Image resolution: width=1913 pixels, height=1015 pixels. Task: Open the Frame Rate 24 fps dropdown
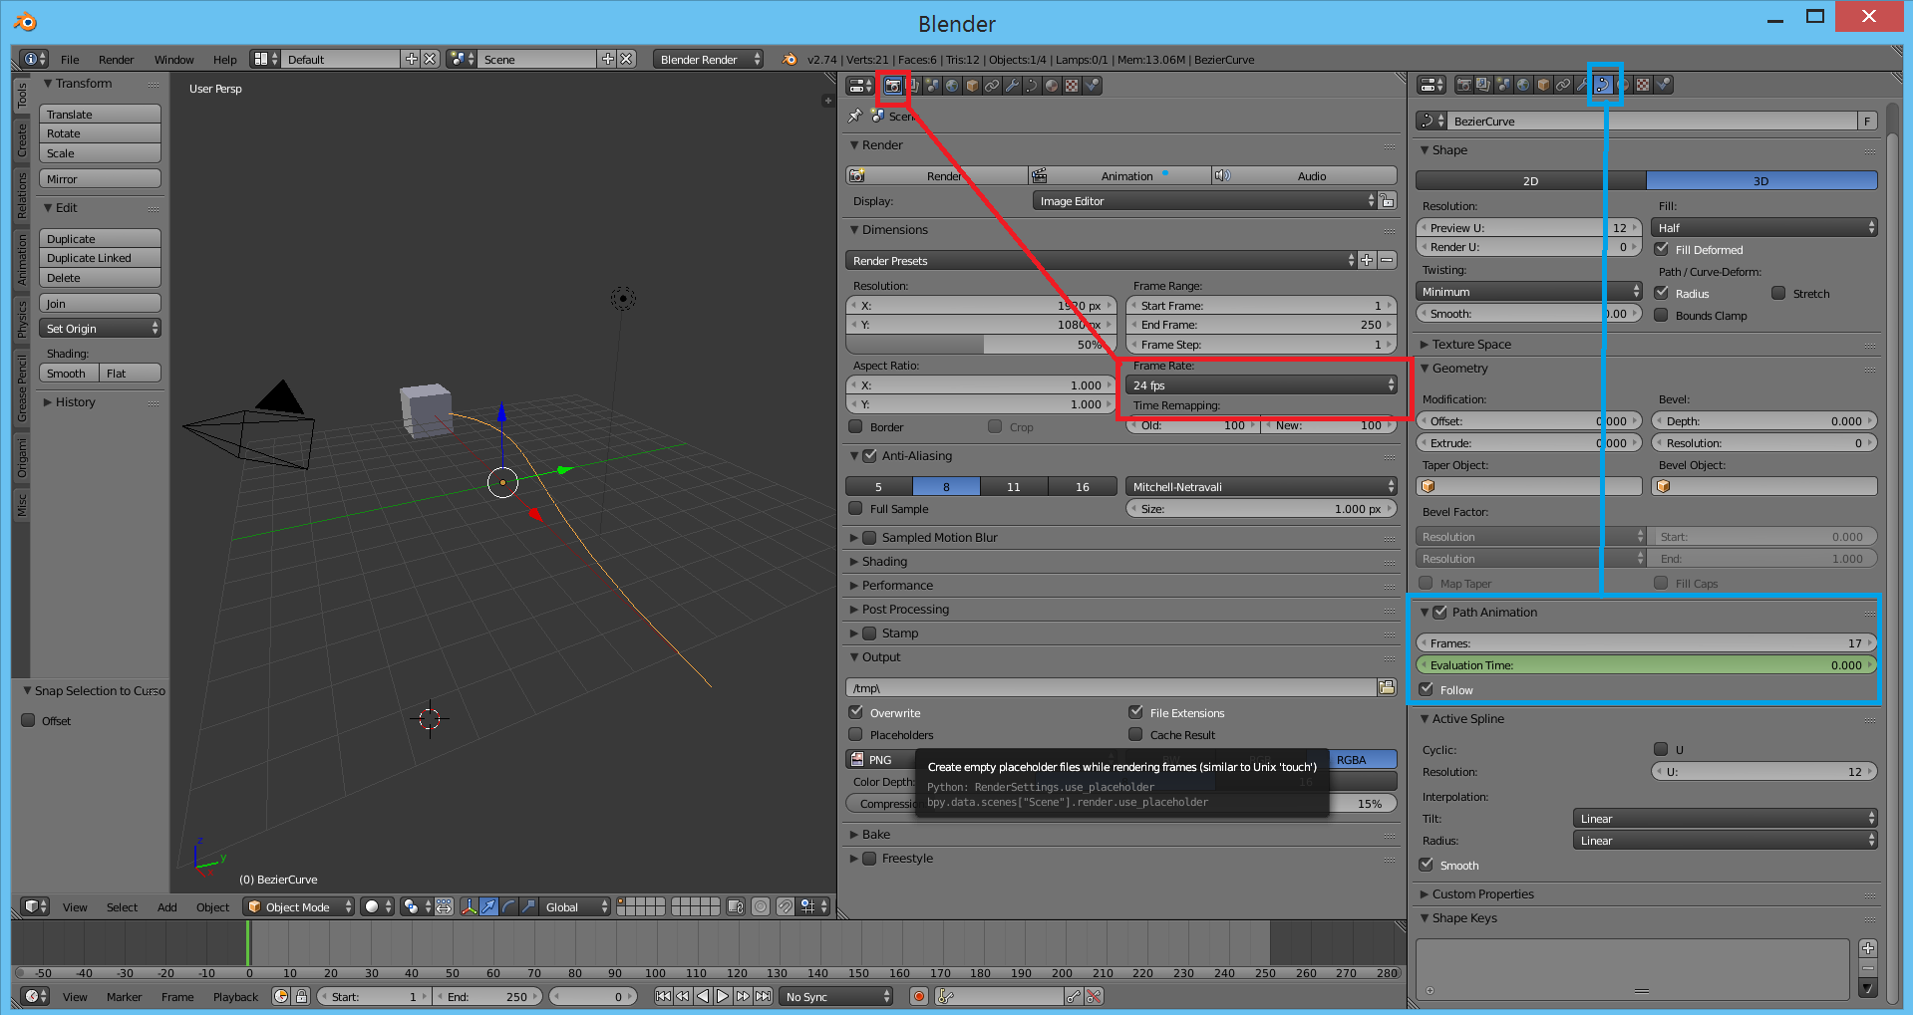click(1261, 384)
